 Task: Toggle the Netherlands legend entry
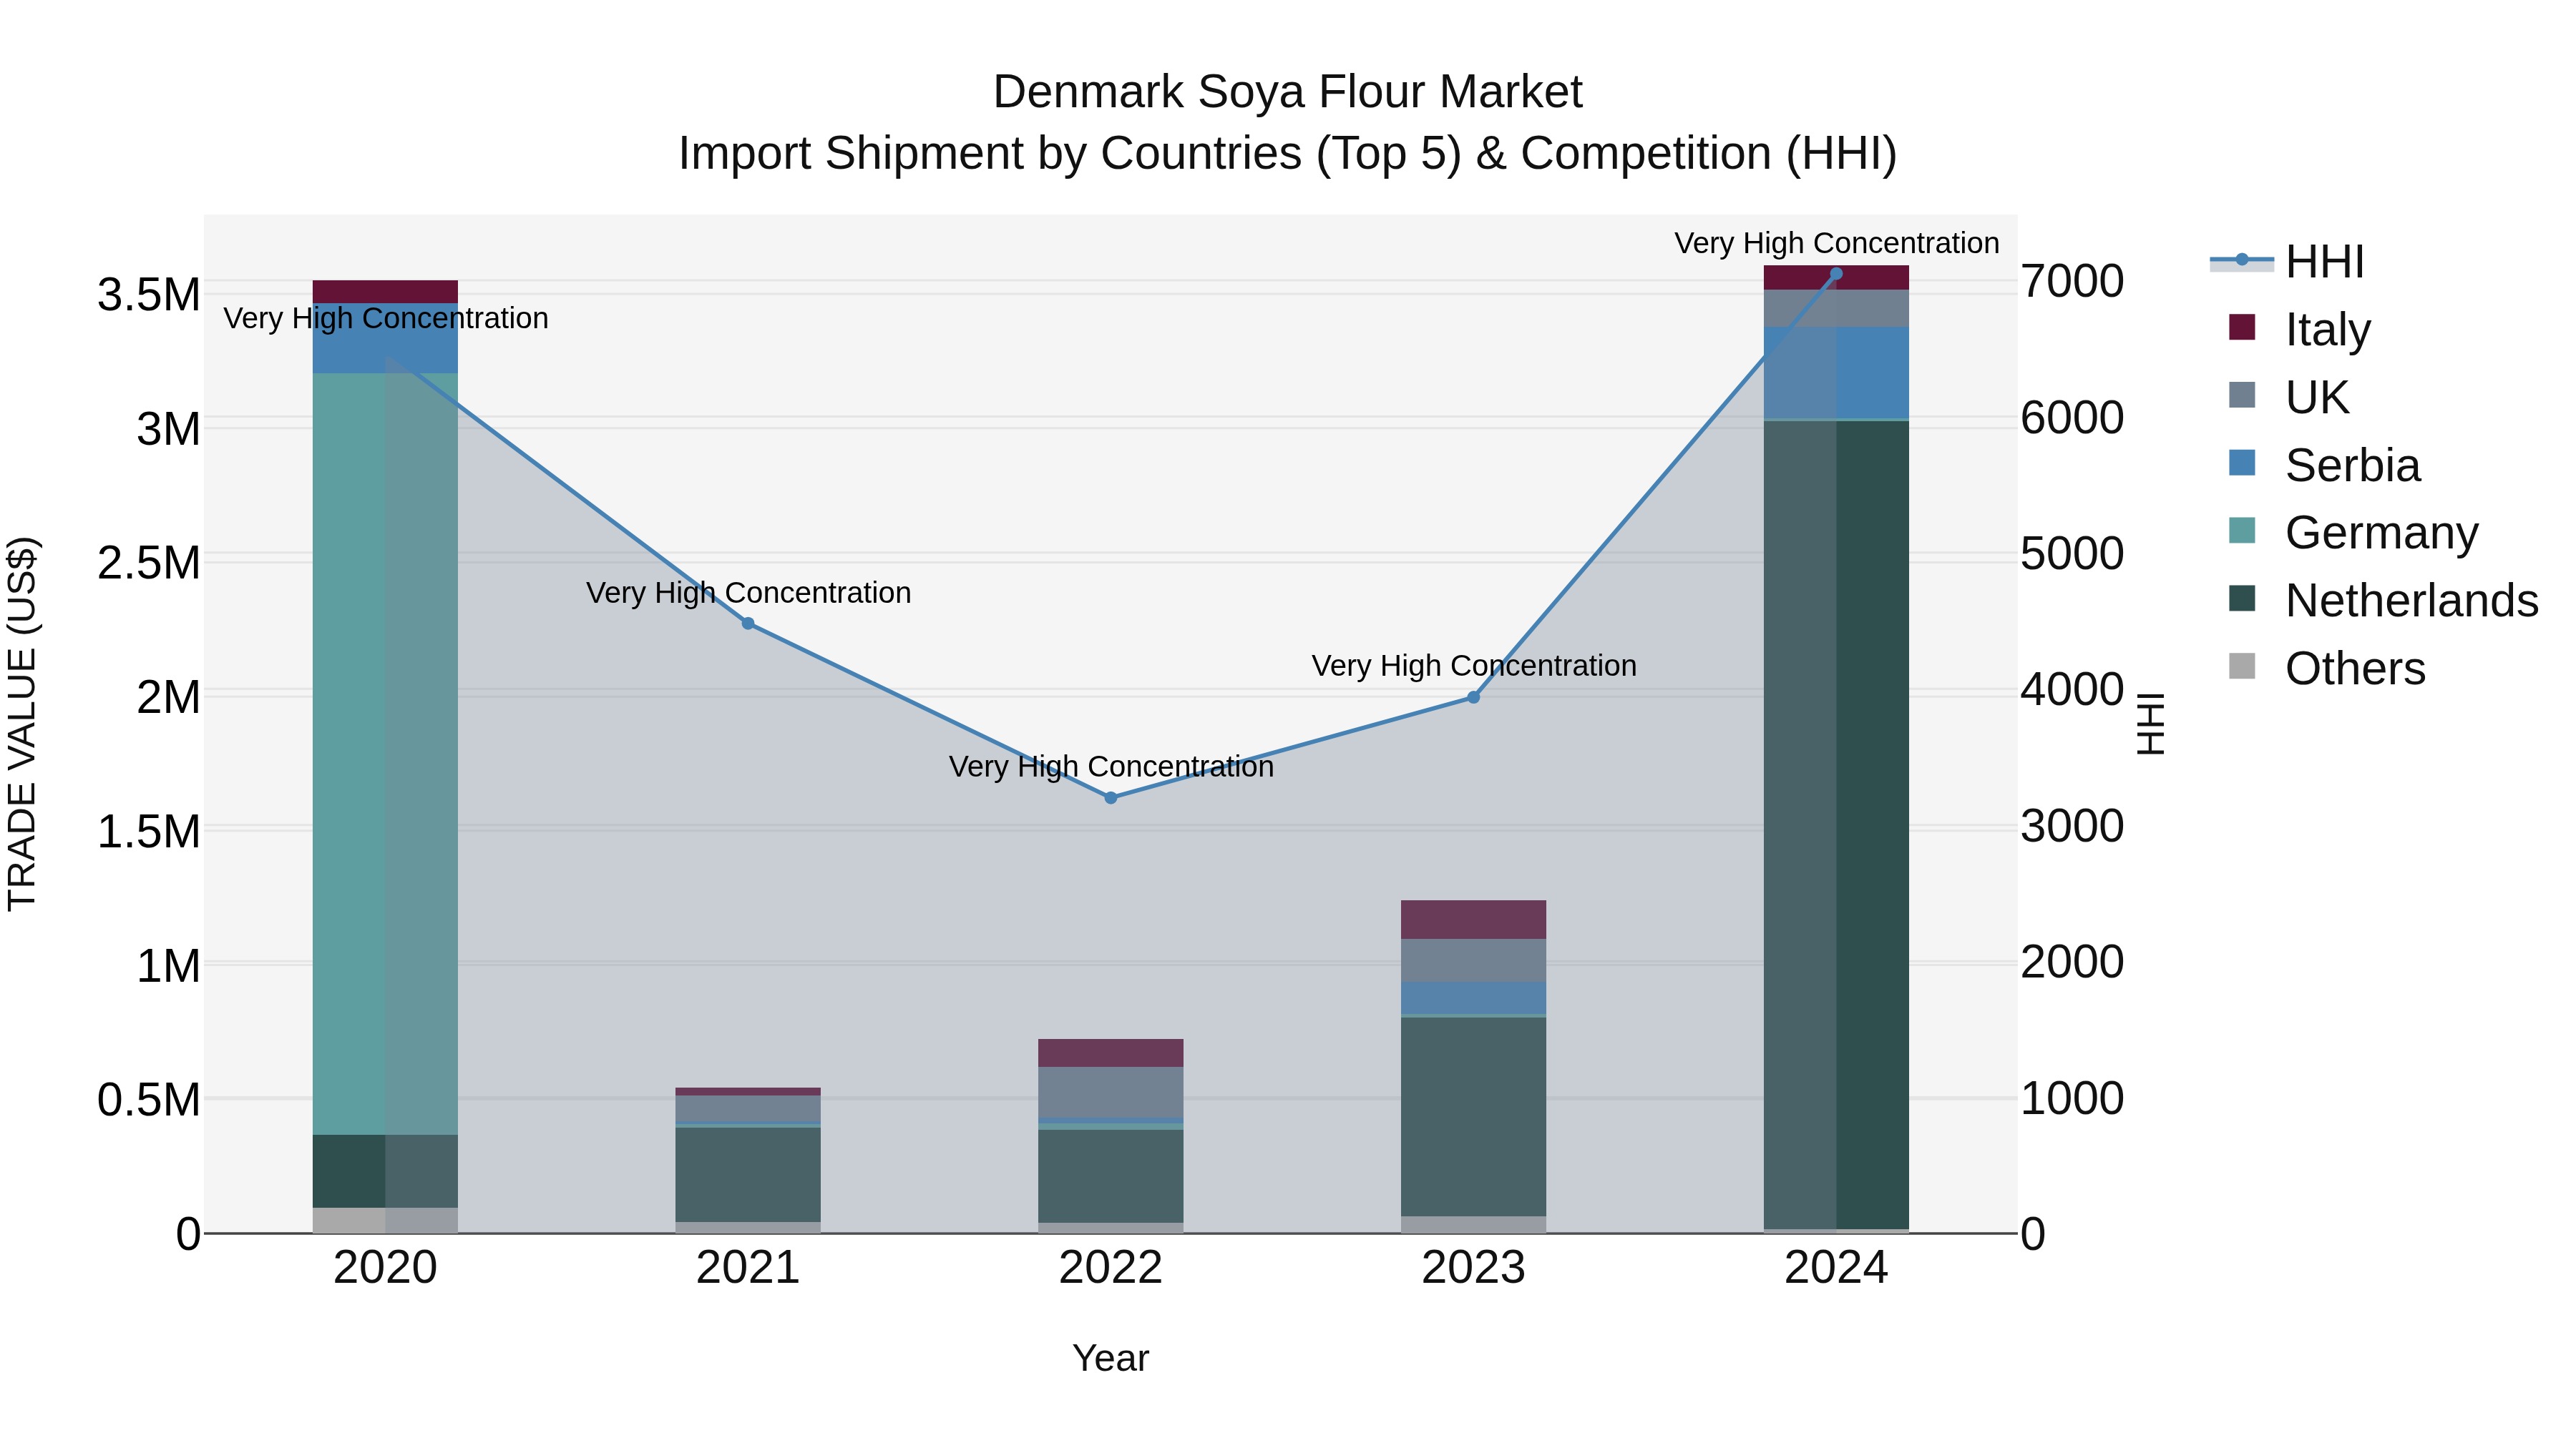click(2383, 600)
